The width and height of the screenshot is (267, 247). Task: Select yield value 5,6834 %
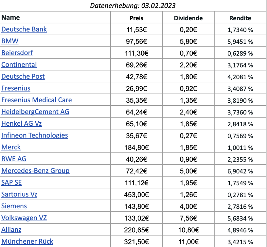click(x=240, y=219)
